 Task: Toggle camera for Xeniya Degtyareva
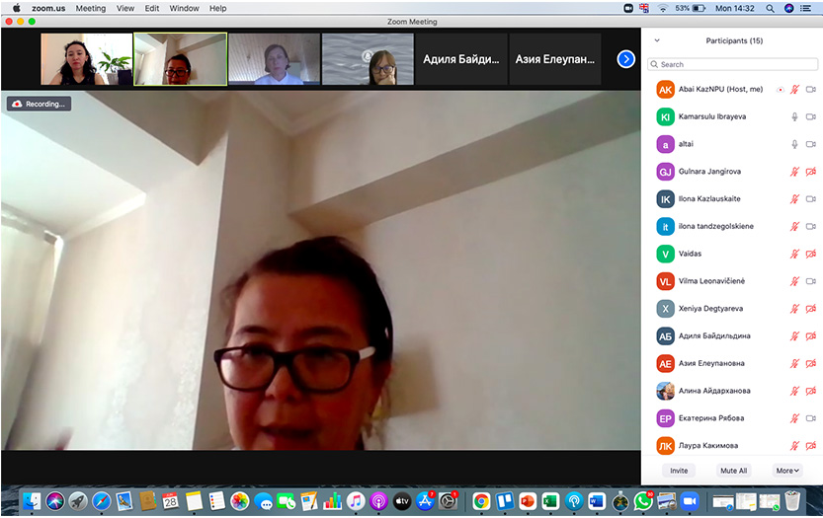[x=811, y=309]
